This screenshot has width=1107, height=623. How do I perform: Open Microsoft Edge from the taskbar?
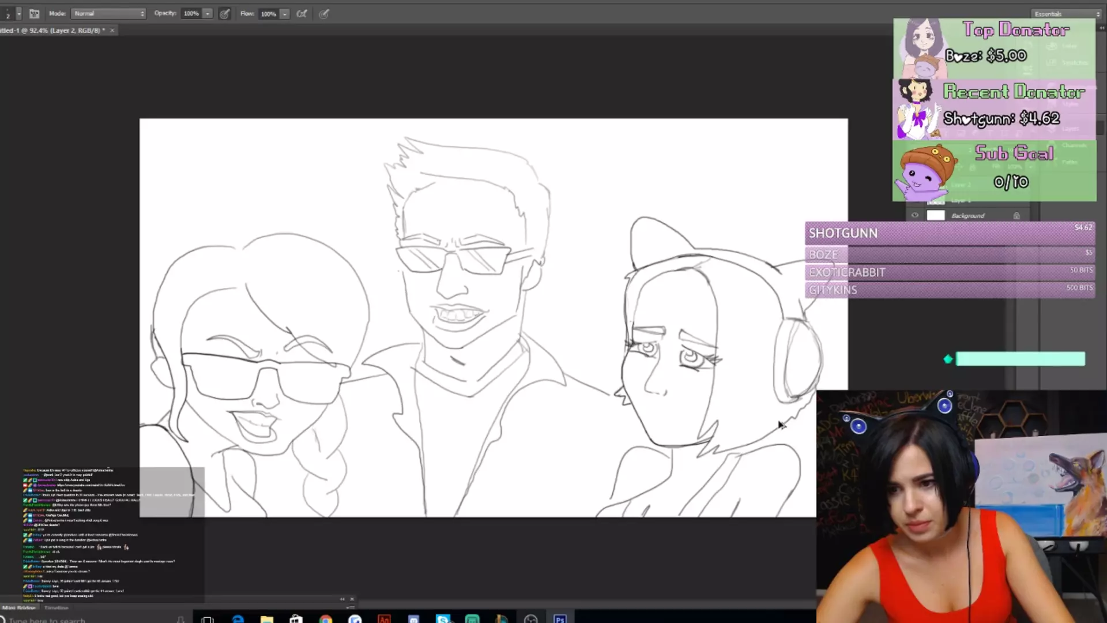point(238,620)
